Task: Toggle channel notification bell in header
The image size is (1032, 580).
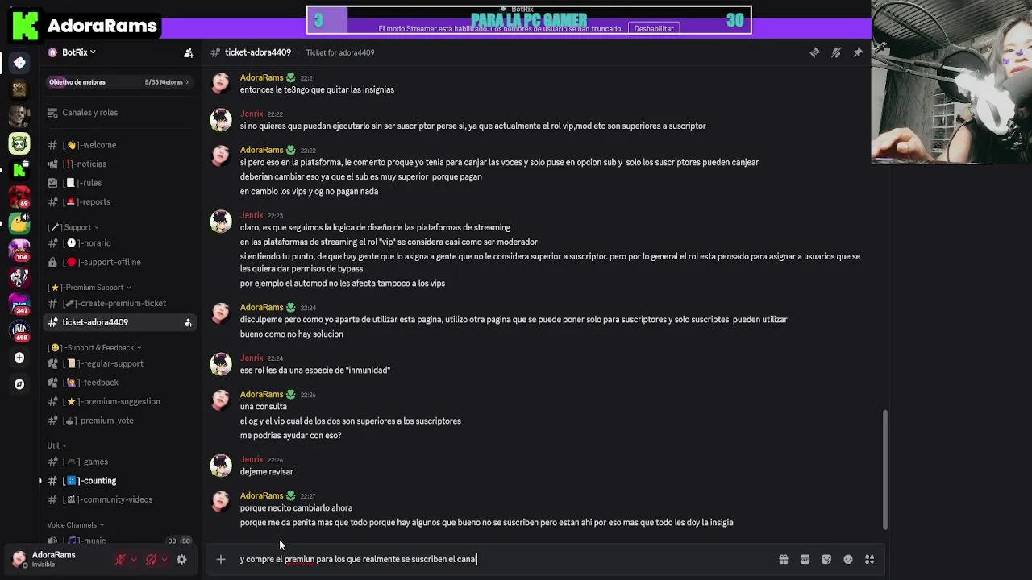Action: pos(836,52)
